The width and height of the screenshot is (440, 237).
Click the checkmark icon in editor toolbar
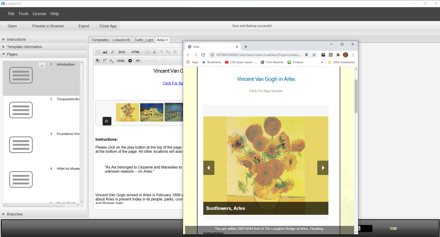click(x=154, y=52)
